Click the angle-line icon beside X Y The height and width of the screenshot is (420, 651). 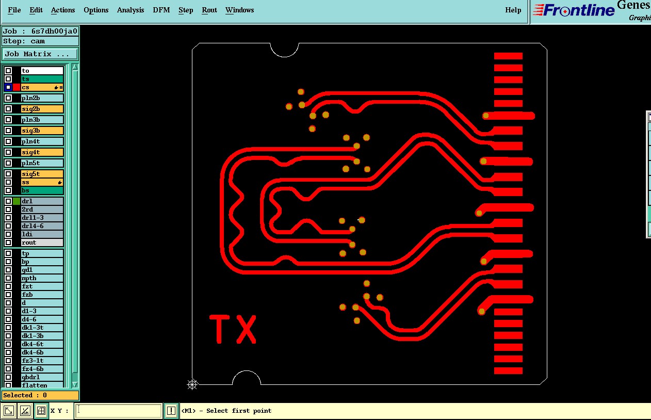[x=25, y=411]
